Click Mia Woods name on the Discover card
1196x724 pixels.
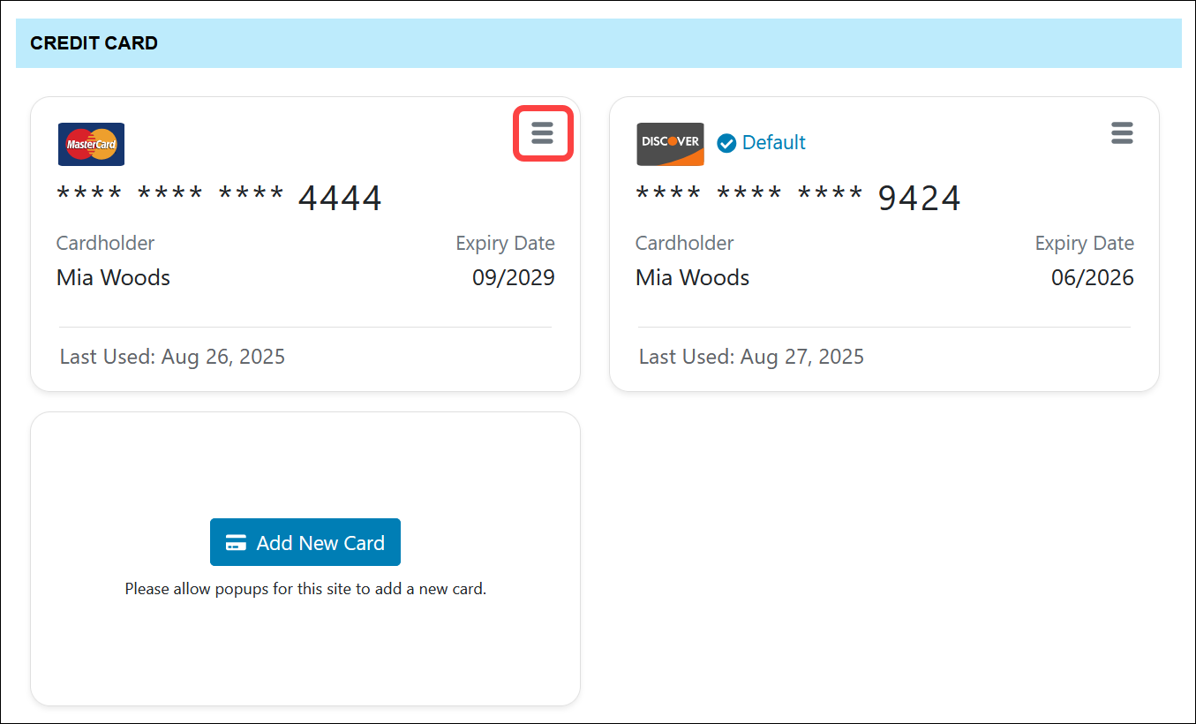coord(692,278)
